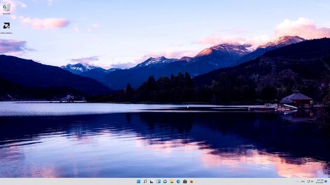
Task: Launch Chat from the taskbar
Action: 165,181
